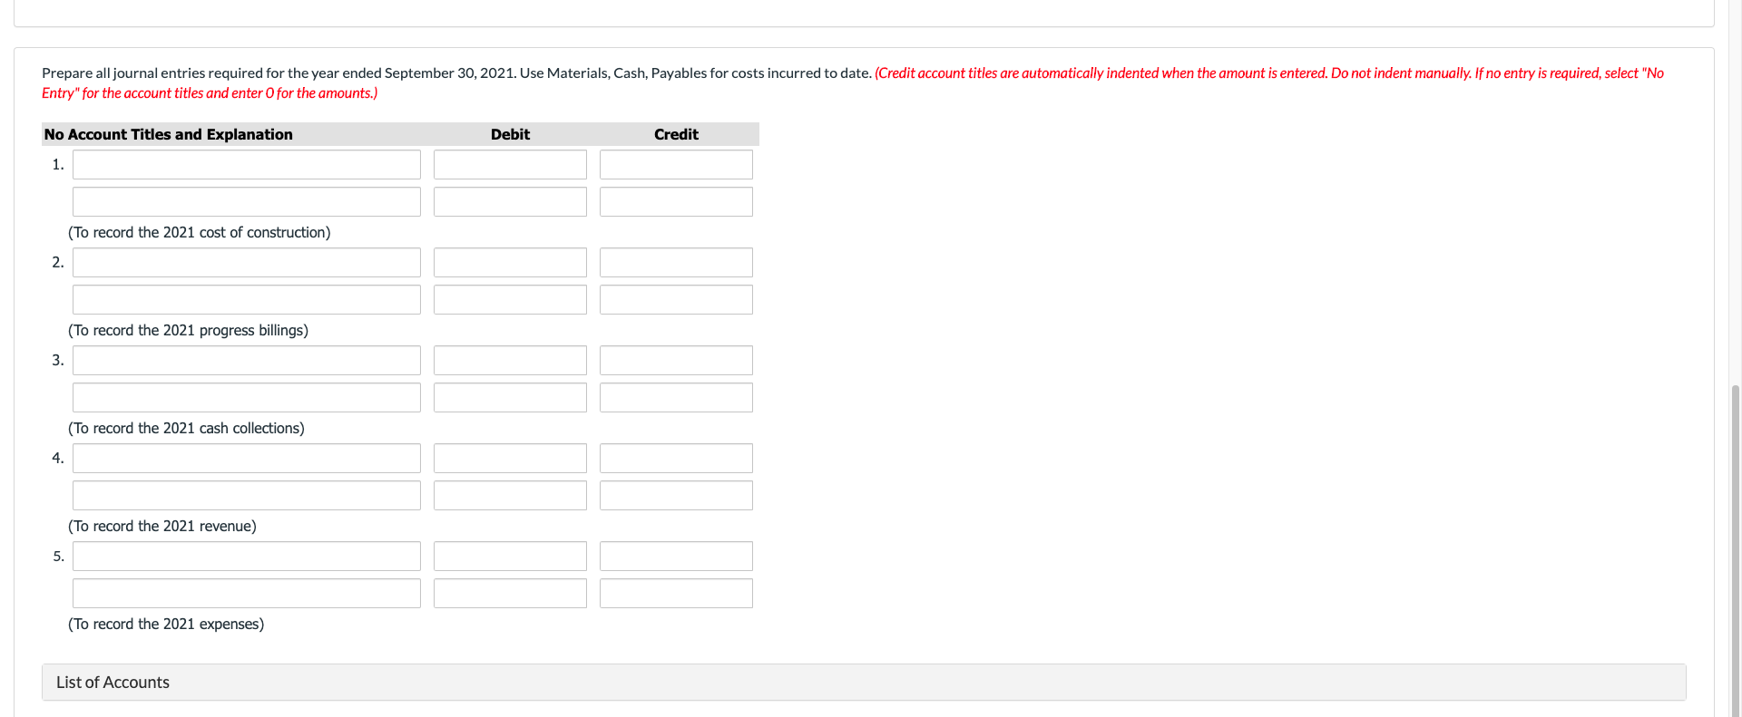The height and width of the screenshot is (717, 1742).
Task: Click the page vertical scrollbar thumb
Action: tap(1736, 550)
